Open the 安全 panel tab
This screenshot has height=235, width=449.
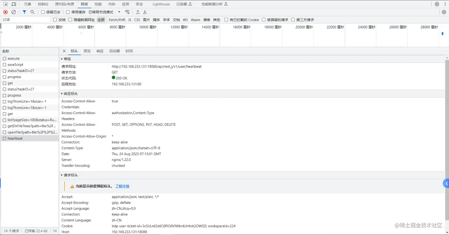coord(139,4)
